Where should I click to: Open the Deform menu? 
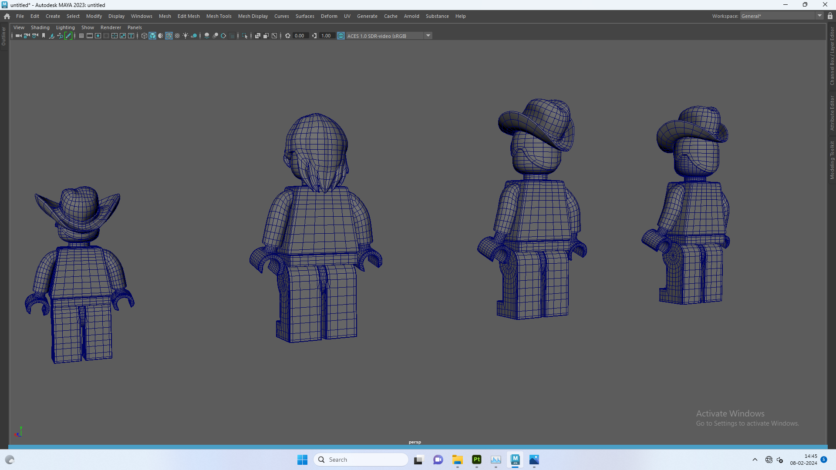[x=329, y=16]
